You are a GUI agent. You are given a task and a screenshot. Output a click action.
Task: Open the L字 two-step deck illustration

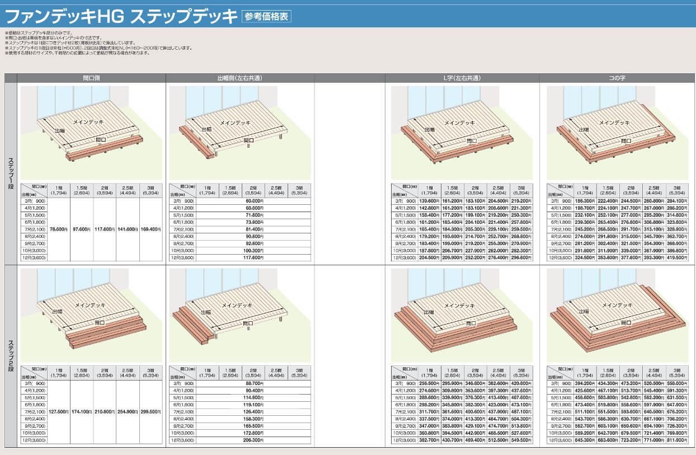(462, 315)
